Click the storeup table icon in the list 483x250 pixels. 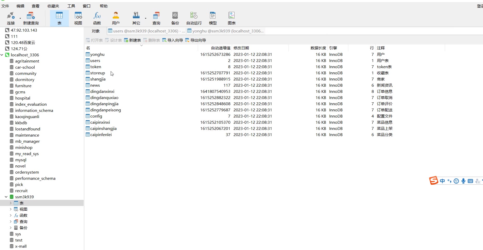(x=88, y=73)
